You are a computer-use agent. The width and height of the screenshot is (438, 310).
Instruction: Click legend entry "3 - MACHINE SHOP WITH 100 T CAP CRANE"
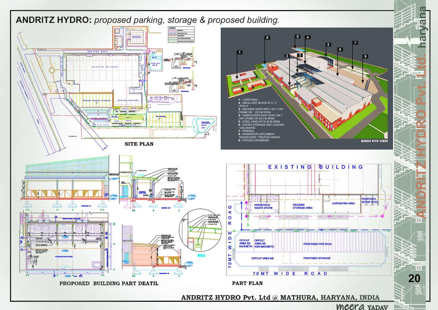[260, 111]
